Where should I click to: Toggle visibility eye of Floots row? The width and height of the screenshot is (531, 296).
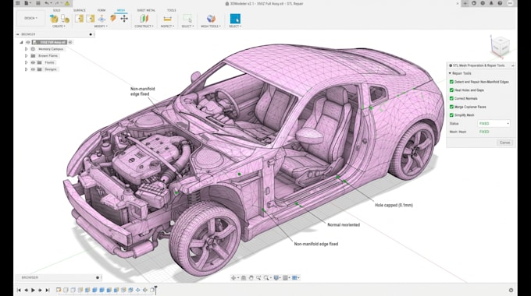click(33, 62)
